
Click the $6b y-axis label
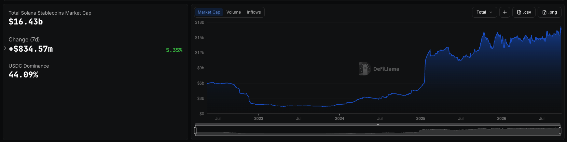point(200,83)
